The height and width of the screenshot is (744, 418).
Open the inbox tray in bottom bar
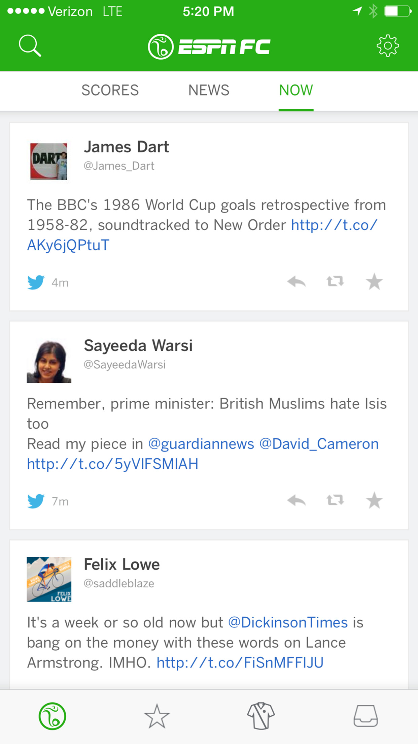(365, 716)
